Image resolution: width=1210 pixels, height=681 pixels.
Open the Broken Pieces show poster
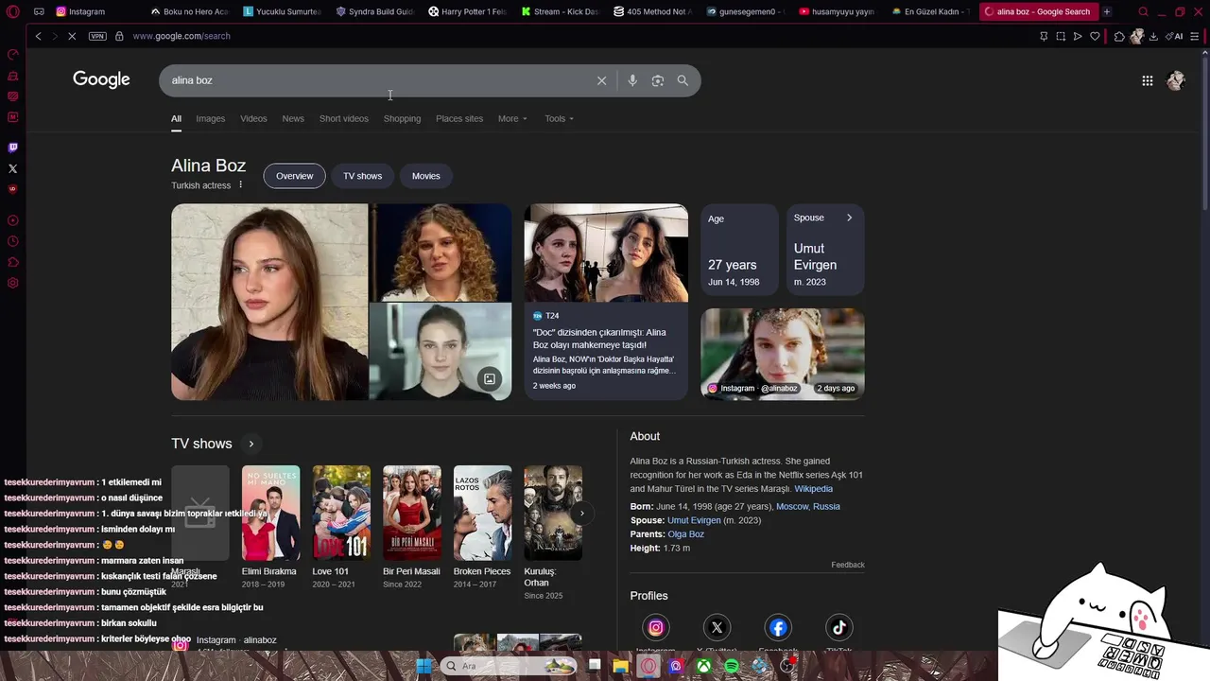(482, 513)
